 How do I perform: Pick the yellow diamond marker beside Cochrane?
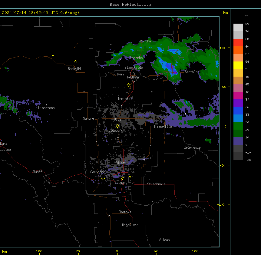point(103,179)
